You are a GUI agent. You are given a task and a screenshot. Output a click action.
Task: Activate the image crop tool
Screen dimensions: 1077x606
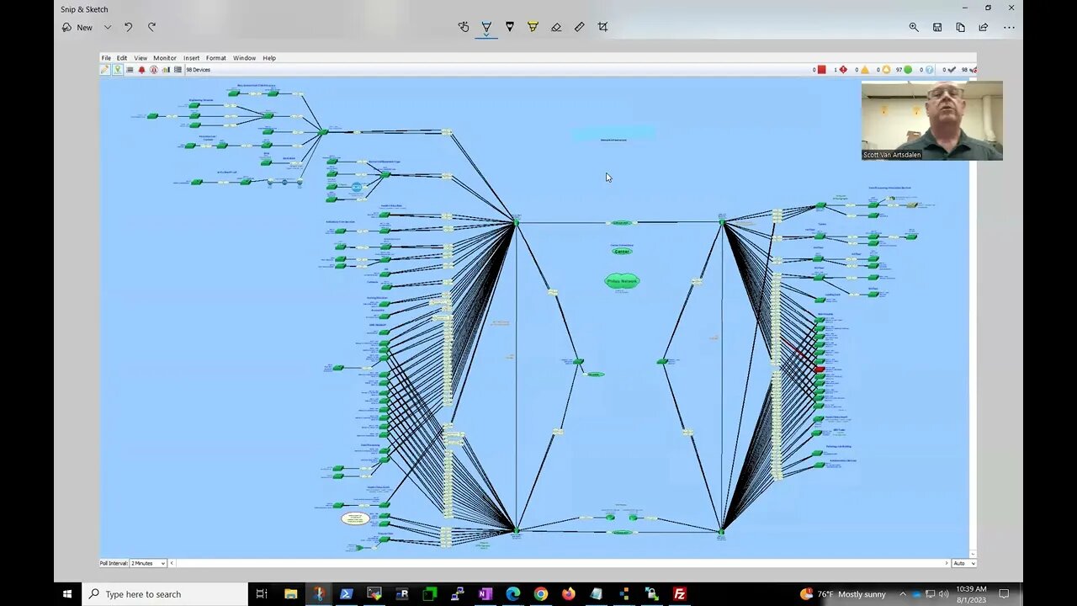602,27
